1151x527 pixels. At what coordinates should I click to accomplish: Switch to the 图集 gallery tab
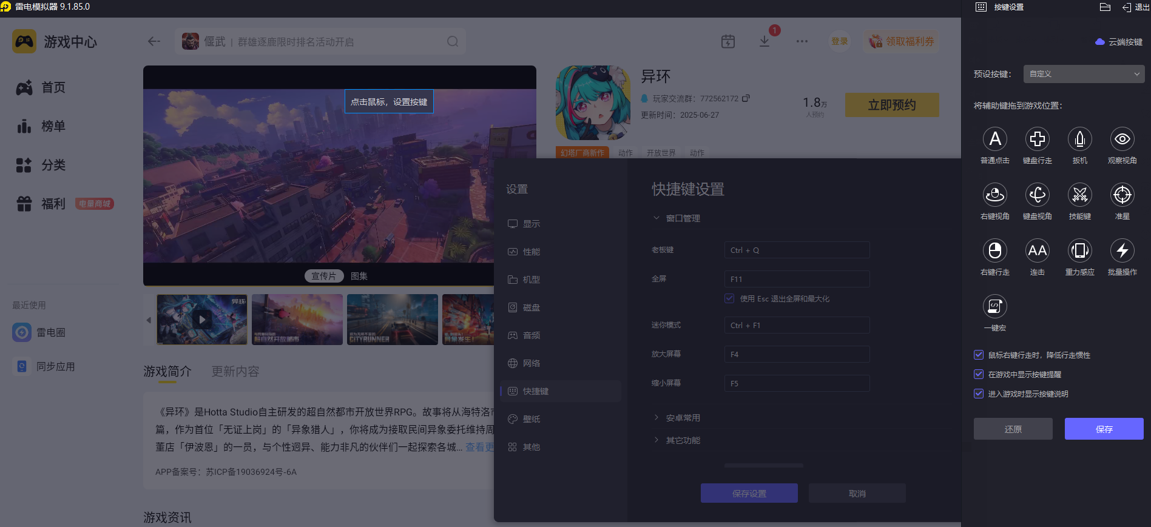click(x=359, y=276)
